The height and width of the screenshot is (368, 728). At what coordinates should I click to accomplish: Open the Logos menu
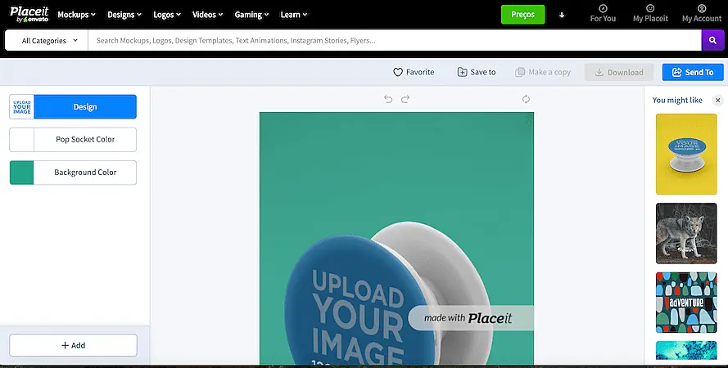point(167,15)
